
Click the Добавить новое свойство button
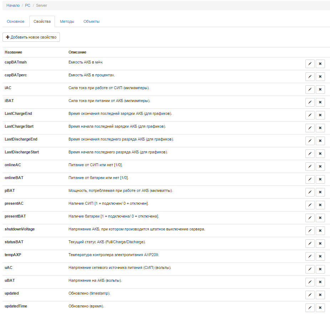point(31,37)
